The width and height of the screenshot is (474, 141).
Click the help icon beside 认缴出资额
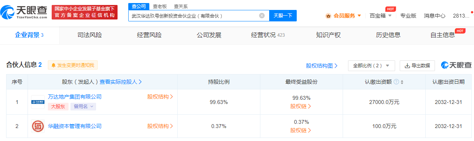pyautogui.click(x=396, y=82)
